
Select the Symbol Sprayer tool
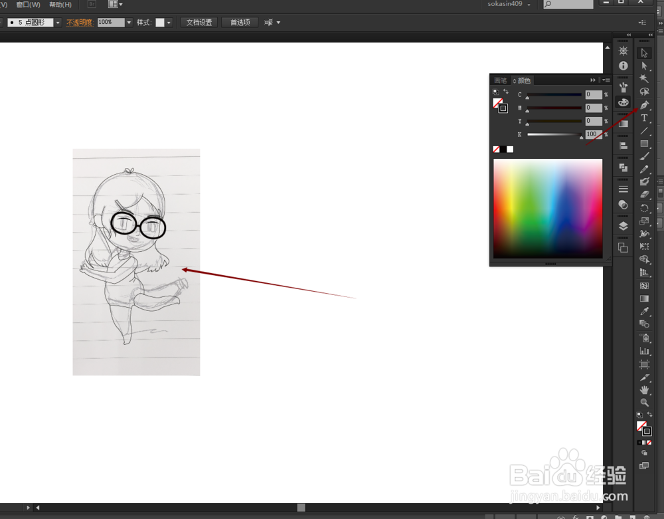coord(644,338)
